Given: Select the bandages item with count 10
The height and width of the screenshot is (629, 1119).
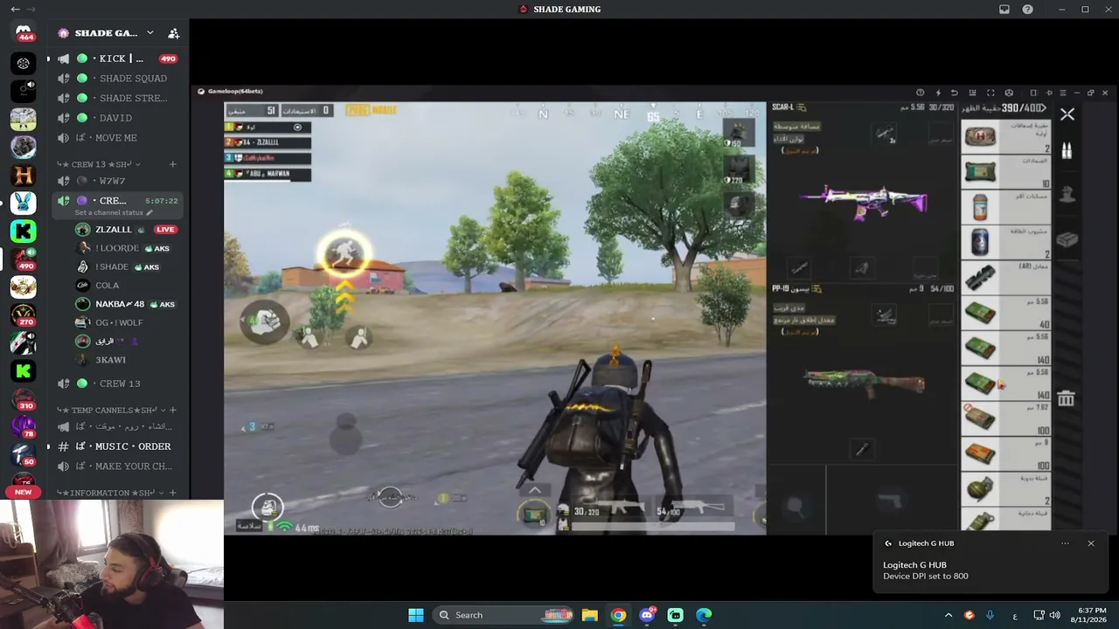Looking at the screenshot, I should click(x=1005, y=171).
